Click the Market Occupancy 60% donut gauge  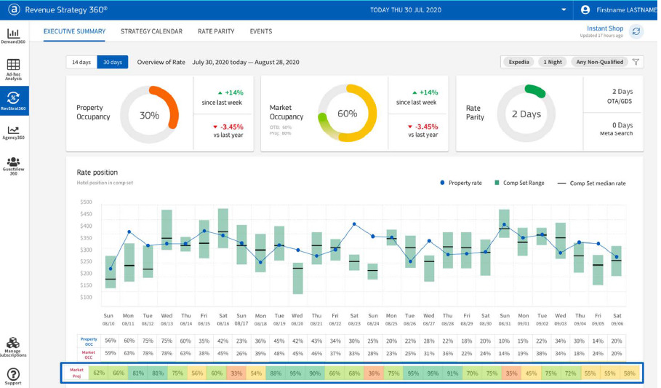click(348, 113)
